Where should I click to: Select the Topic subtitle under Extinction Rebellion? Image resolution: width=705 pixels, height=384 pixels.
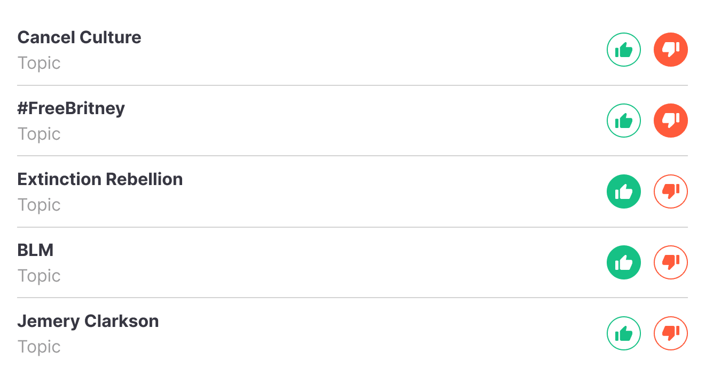[x=39, y=205]
